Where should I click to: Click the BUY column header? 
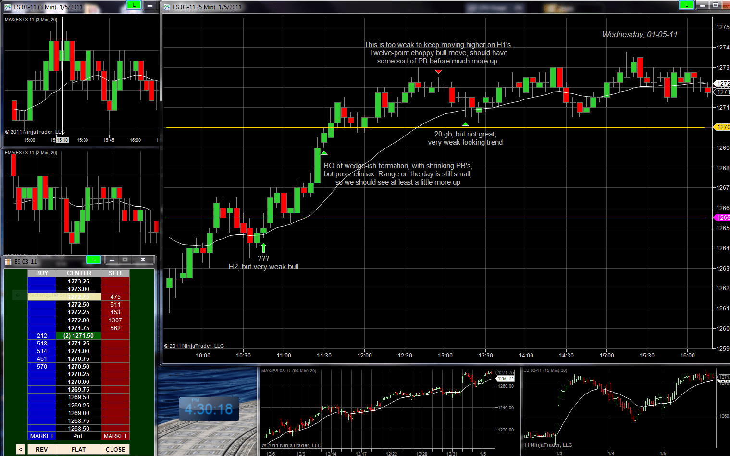click(x=41, y=273)
